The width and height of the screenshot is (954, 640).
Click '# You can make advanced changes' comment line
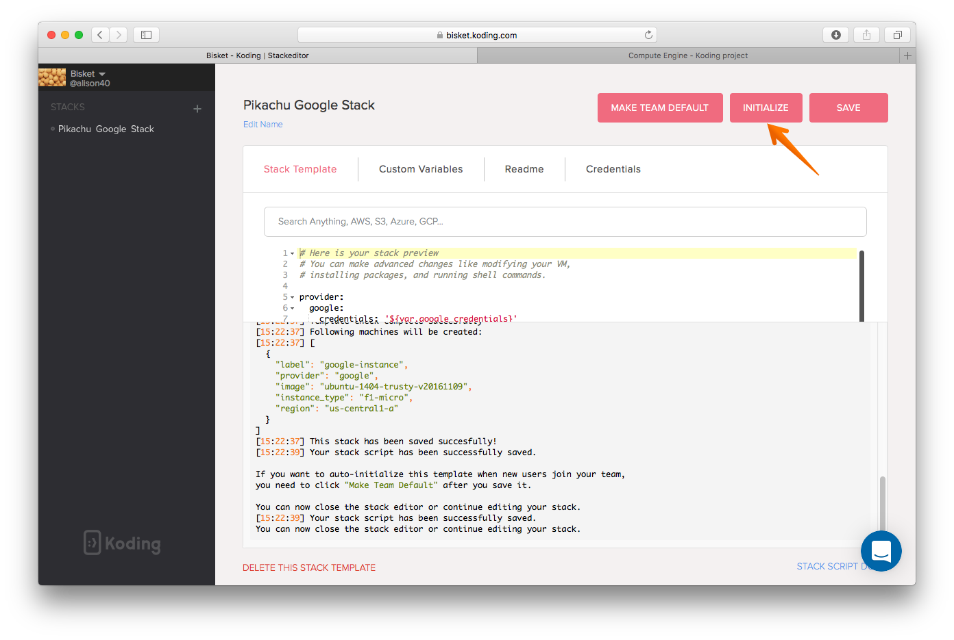pyautogui.click(x=435, y=264)
